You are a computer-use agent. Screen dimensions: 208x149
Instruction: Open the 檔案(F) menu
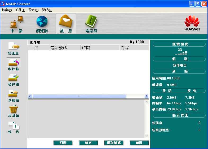click(7, 10)
